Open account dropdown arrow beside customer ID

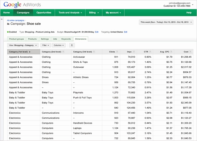pyautogui.click(x=193, y=5)
